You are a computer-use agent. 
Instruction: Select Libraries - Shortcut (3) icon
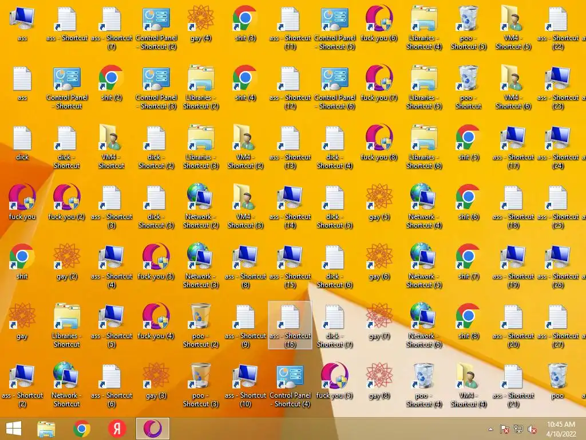point(201,147)
